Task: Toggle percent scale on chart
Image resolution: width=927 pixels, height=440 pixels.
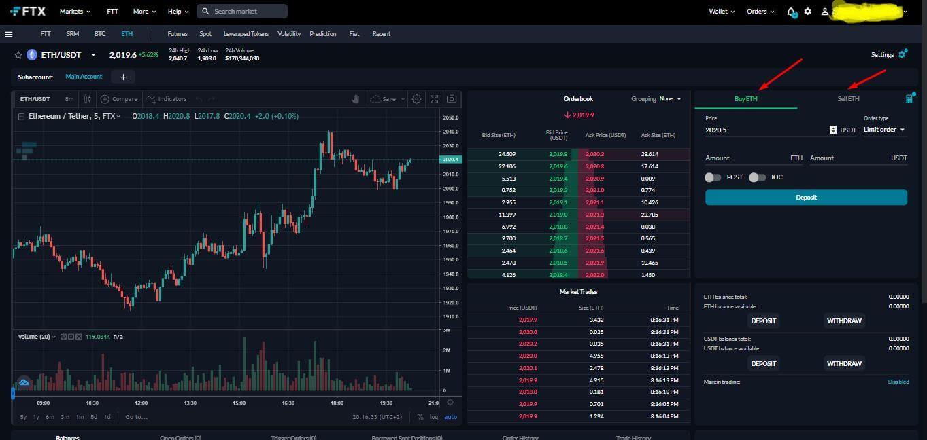Action: (420, 417)
